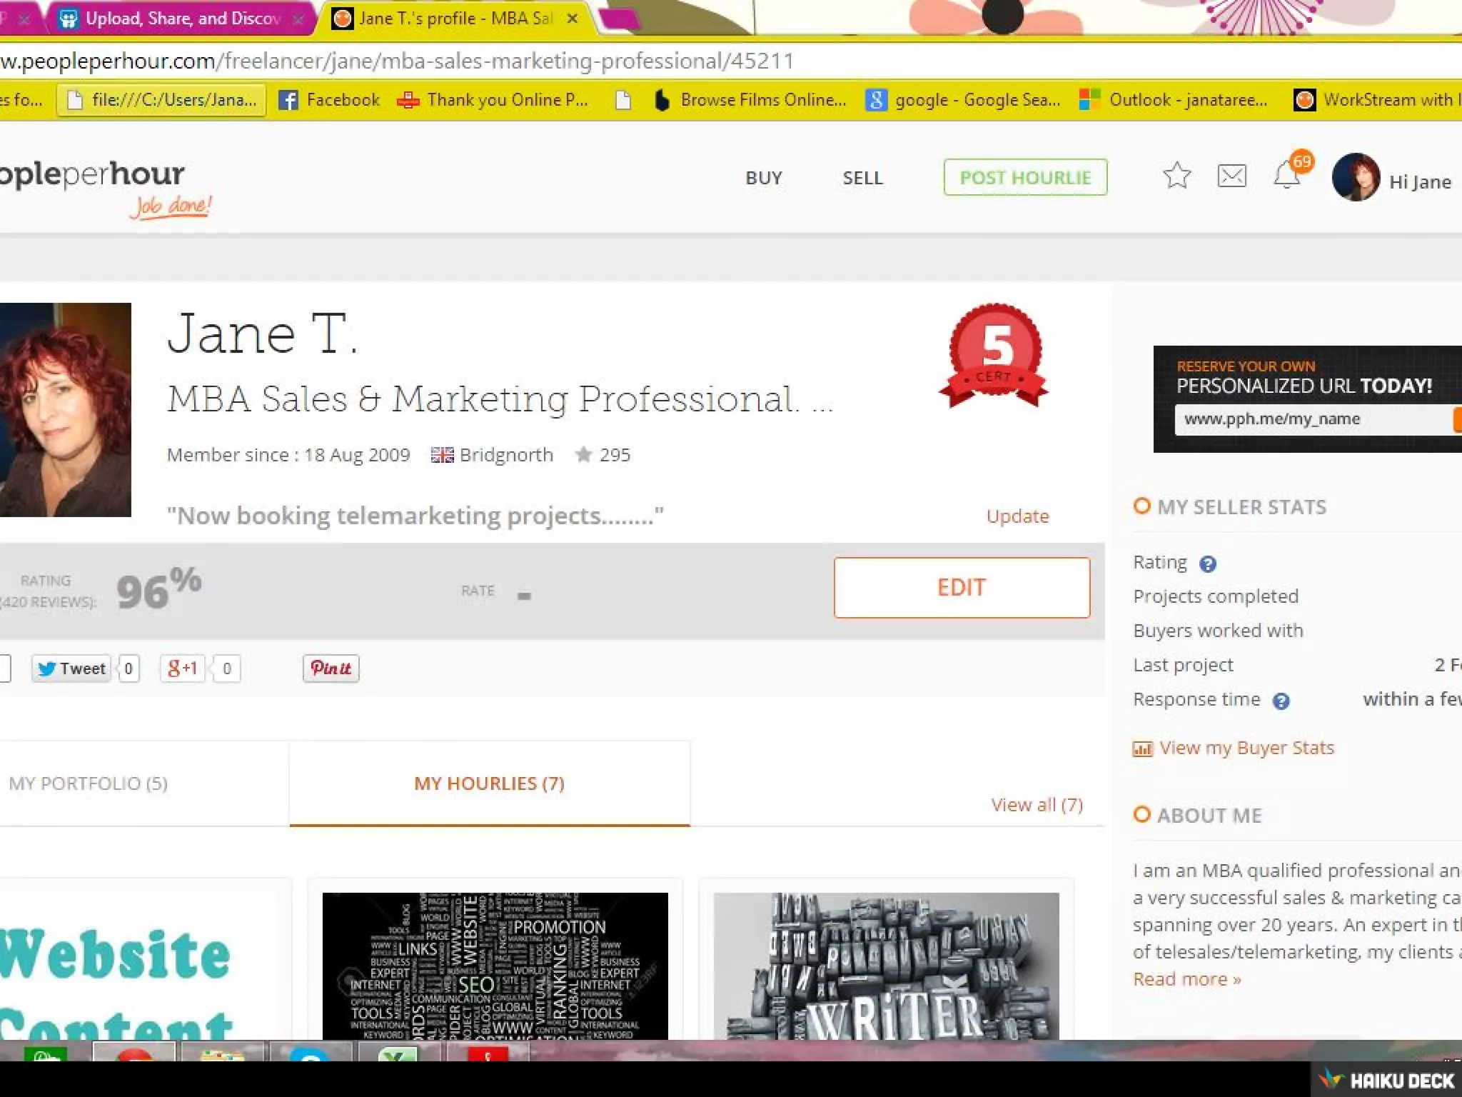Click the EDIT profile button
The height and width of the screenshot is (1097, 1462).
click(x=962, y=588)
